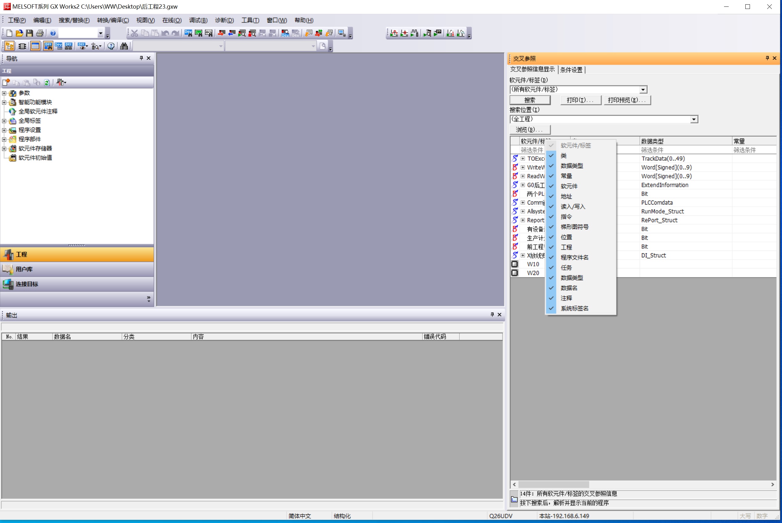The image size is (782, 523).
Task: Toggle 指令 column in context menu
Action: pyautogui.click(x=581, y=217)
